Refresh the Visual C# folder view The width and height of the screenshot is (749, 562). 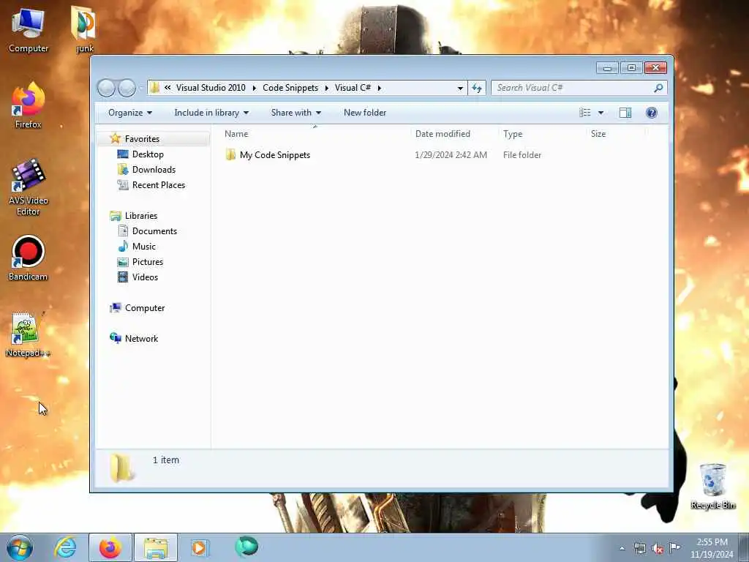[477, 88]
